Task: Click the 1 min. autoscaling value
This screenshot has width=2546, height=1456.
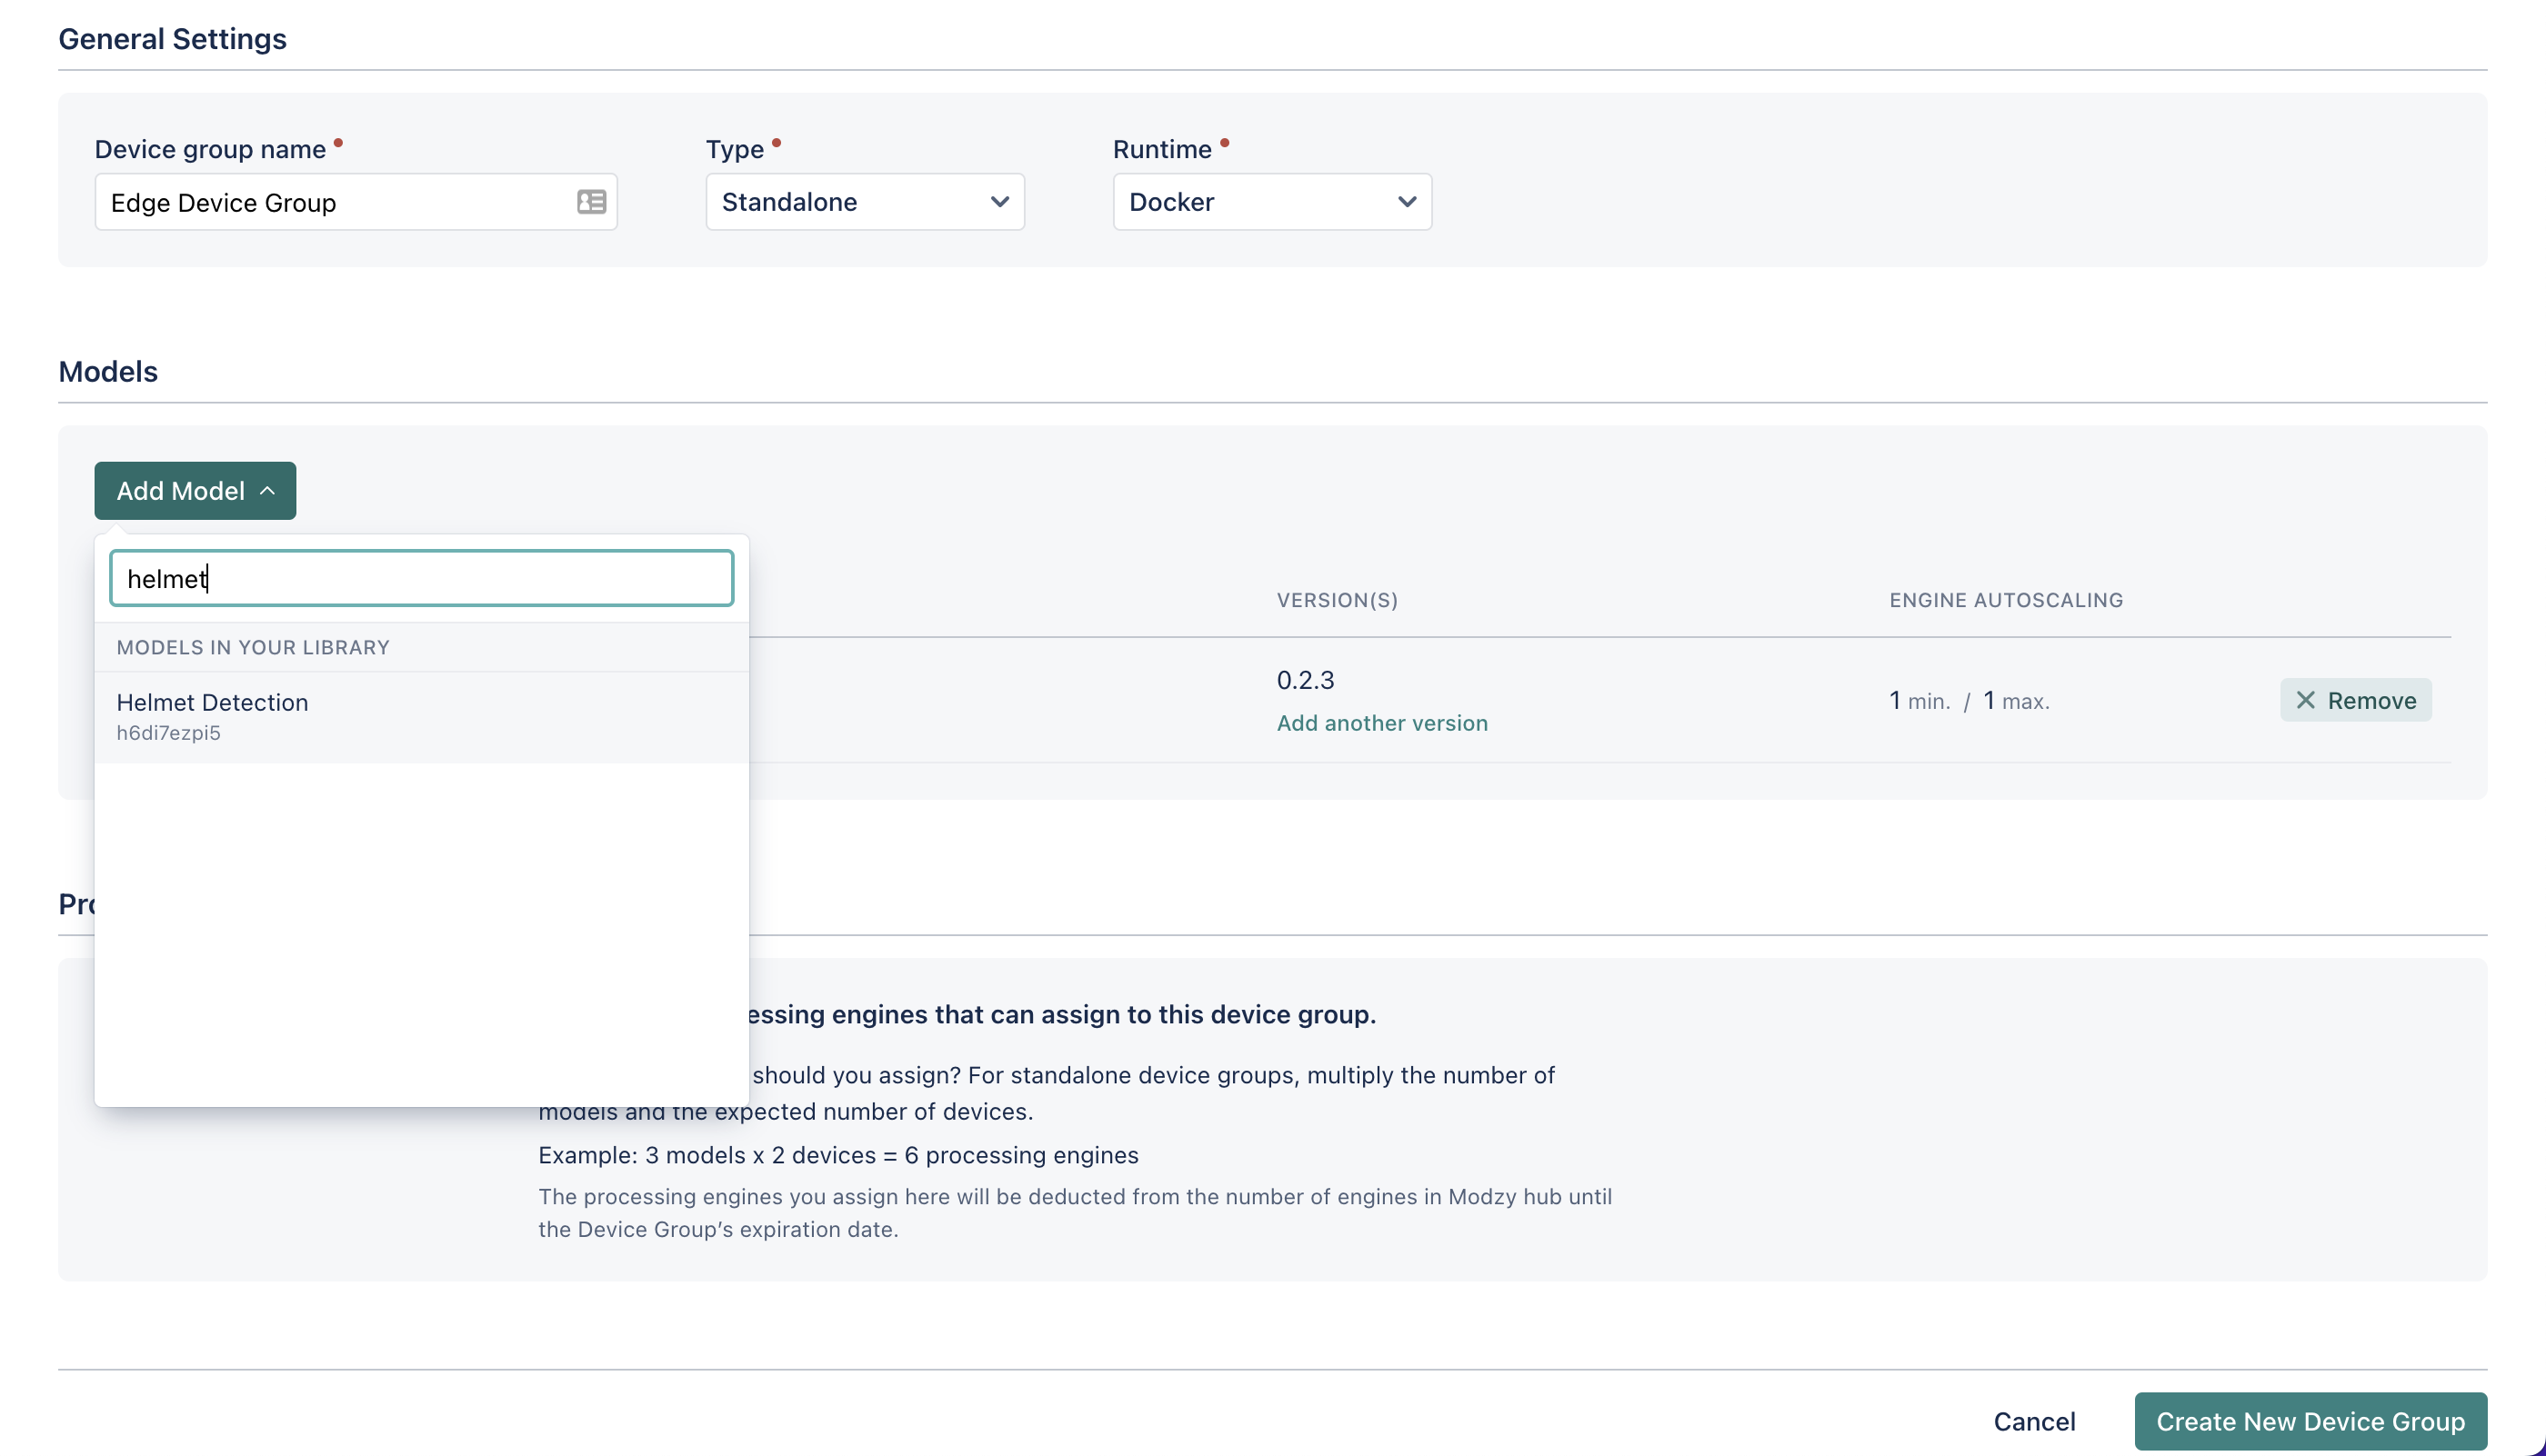Action: point(1919,701)
